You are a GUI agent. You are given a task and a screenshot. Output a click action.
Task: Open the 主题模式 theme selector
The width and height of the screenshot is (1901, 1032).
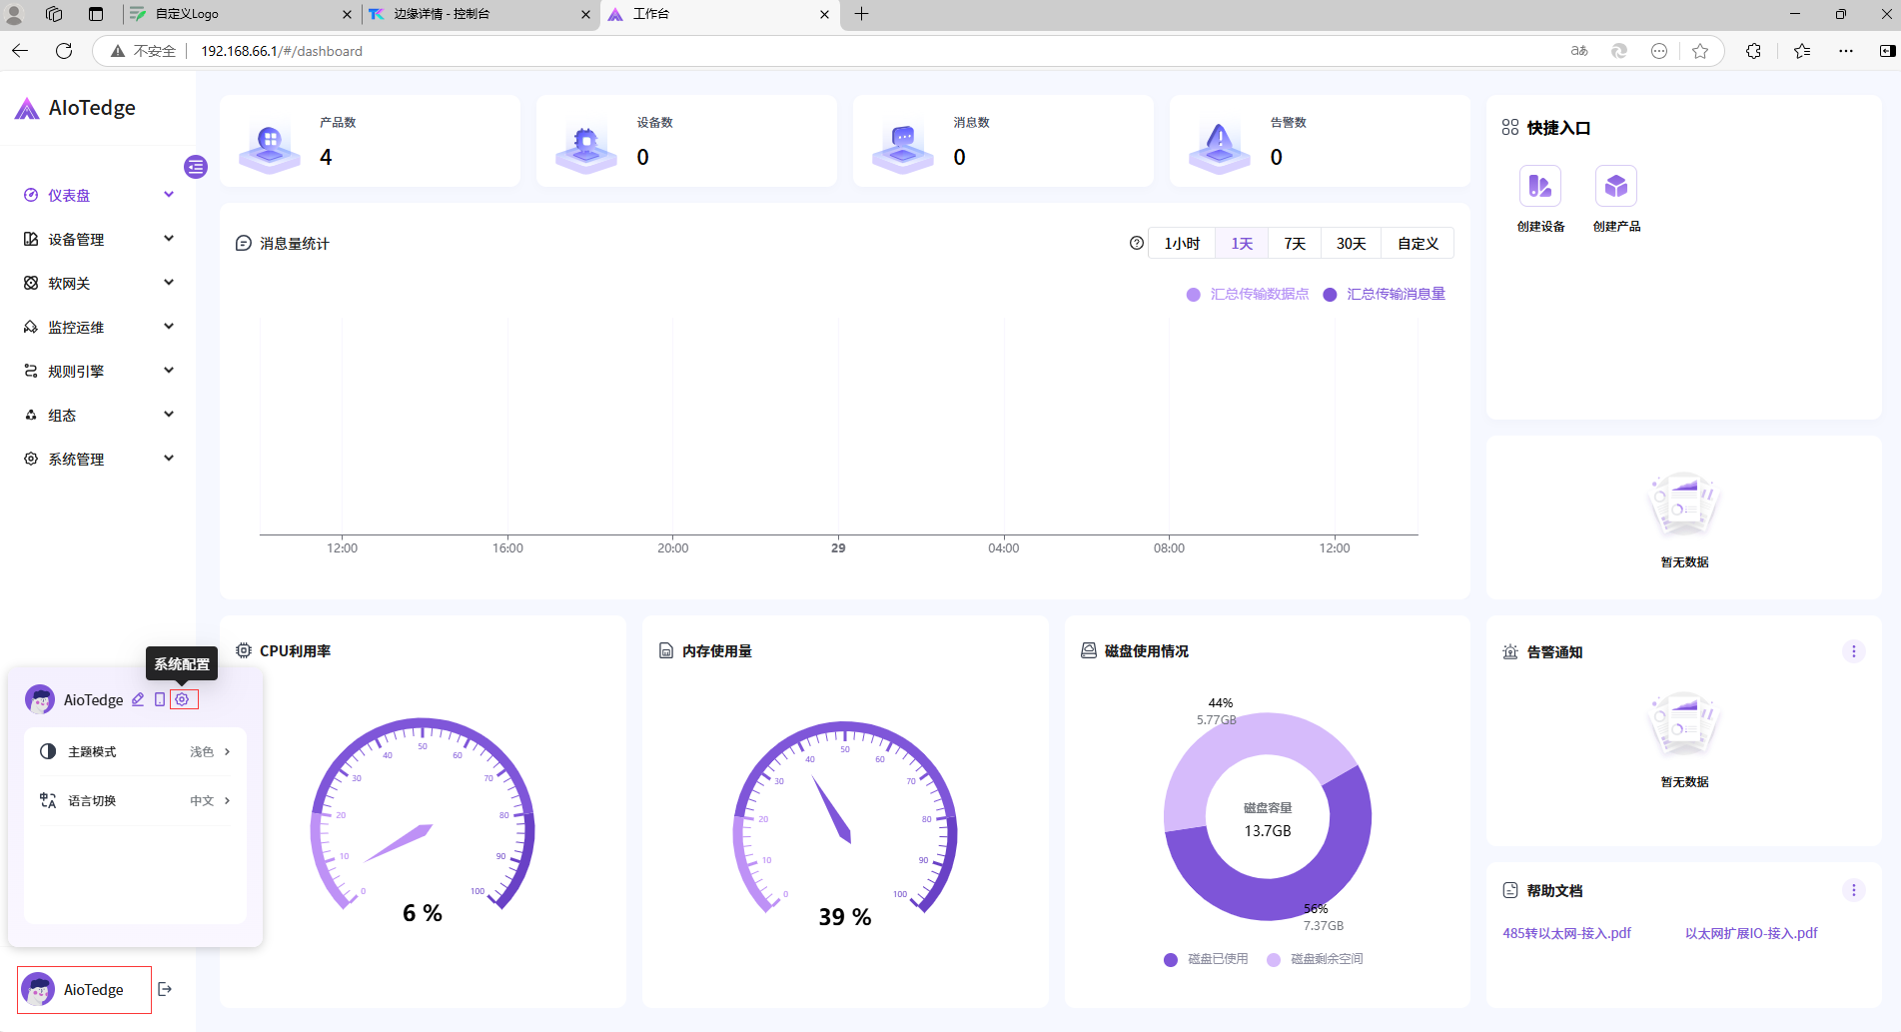[135, 751]
